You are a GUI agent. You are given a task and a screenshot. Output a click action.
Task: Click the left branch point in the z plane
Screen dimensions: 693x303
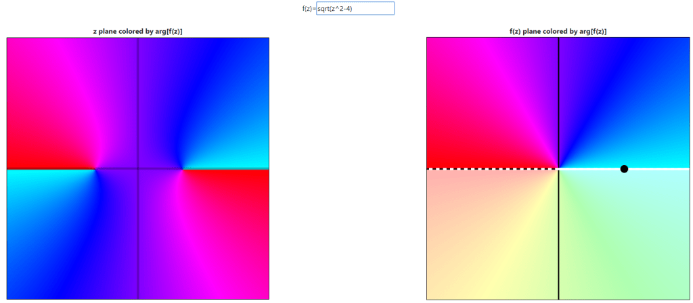pos(95,169)
